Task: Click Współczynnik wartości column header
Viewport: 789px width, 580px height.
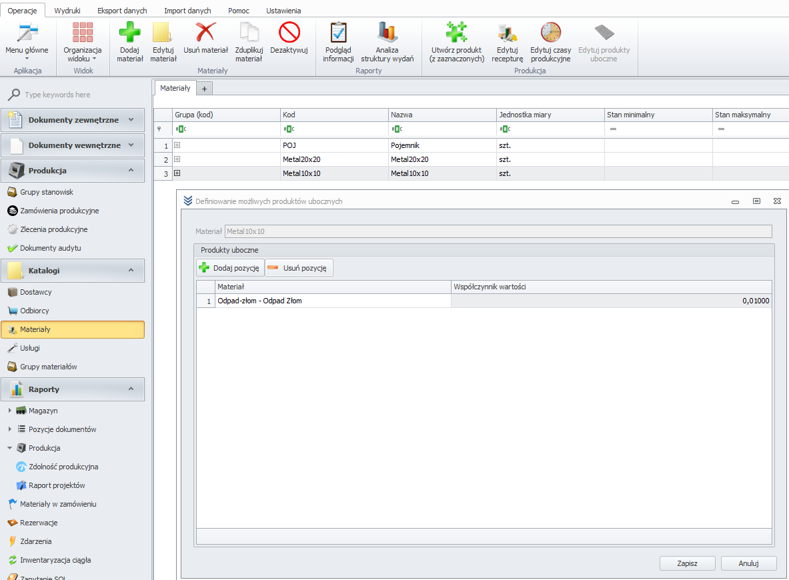Action: coord(611,287)
